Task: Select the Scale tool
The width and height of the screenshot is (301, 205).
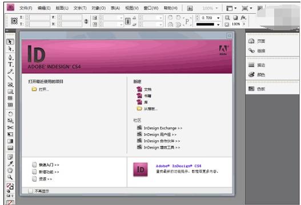Action: [10, 121]
